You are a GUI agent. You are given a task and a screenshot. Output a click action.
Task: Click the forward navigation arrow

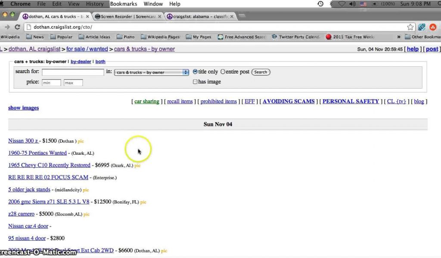pyautogui.click(x=7, y=27)
